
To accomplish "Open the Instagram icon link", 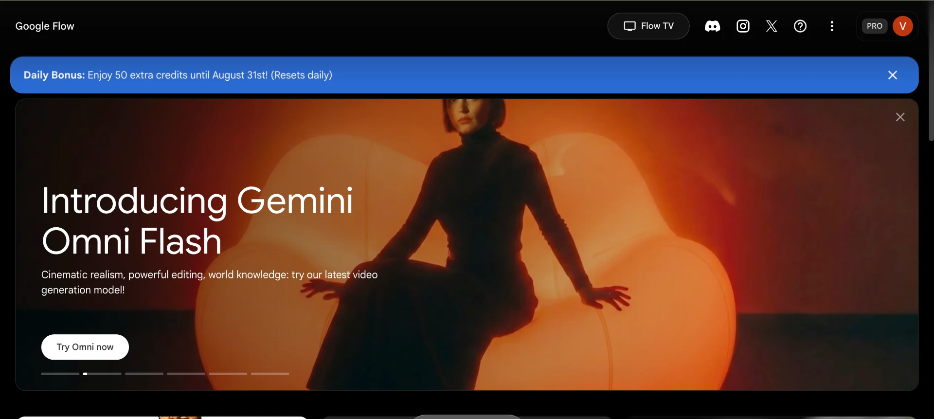I will (743, 26).
